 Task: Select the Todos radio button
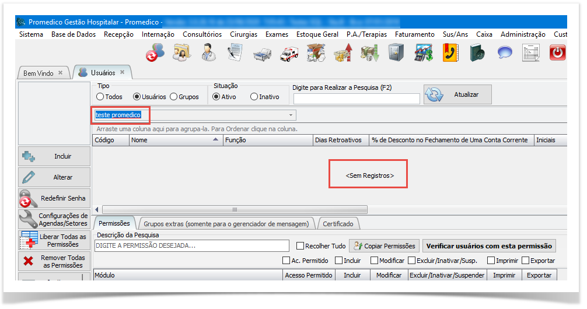pos(100,97)
